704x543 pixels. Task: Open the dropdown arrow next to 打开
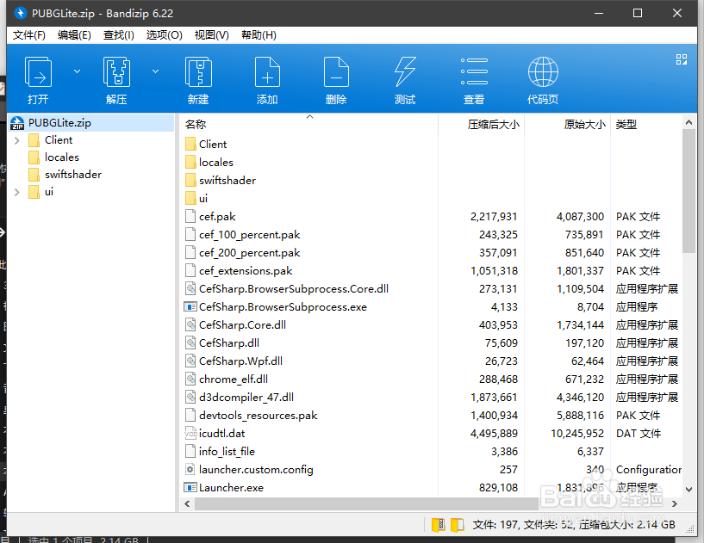point(78,71)
